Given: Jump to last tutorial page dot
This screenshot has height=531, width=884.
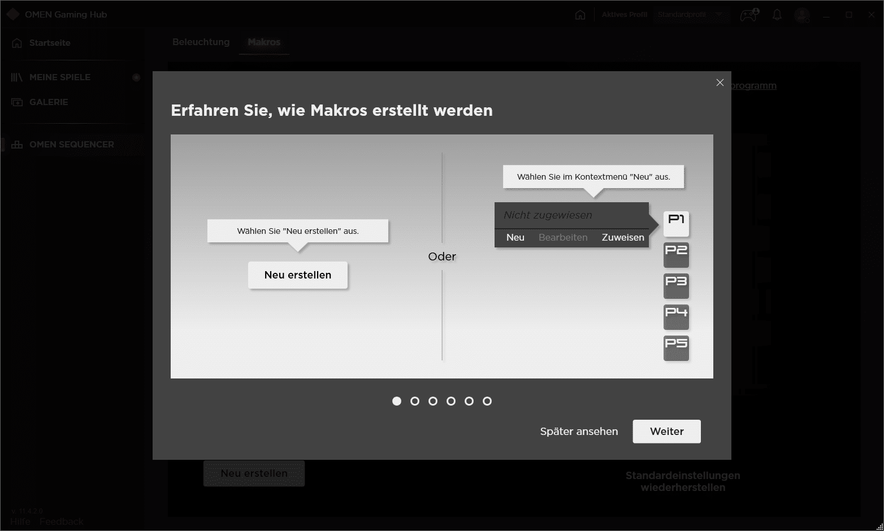Looking at the screenshot, I should click(487, 401).
